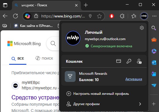This screenshot has height=112, width=159.
Task: Select the ВСЕ search tab
Action: (x=18, y=59)
